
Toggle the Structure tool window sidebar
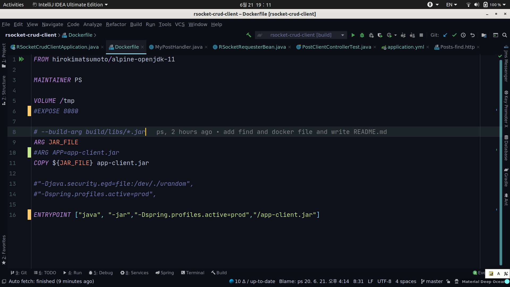4,90
